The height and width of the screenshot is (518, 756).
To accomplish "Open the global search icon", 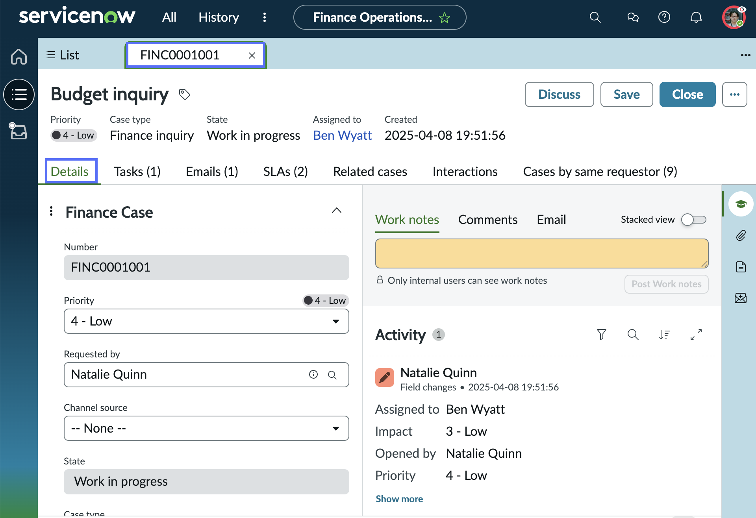I will (595, 17).
